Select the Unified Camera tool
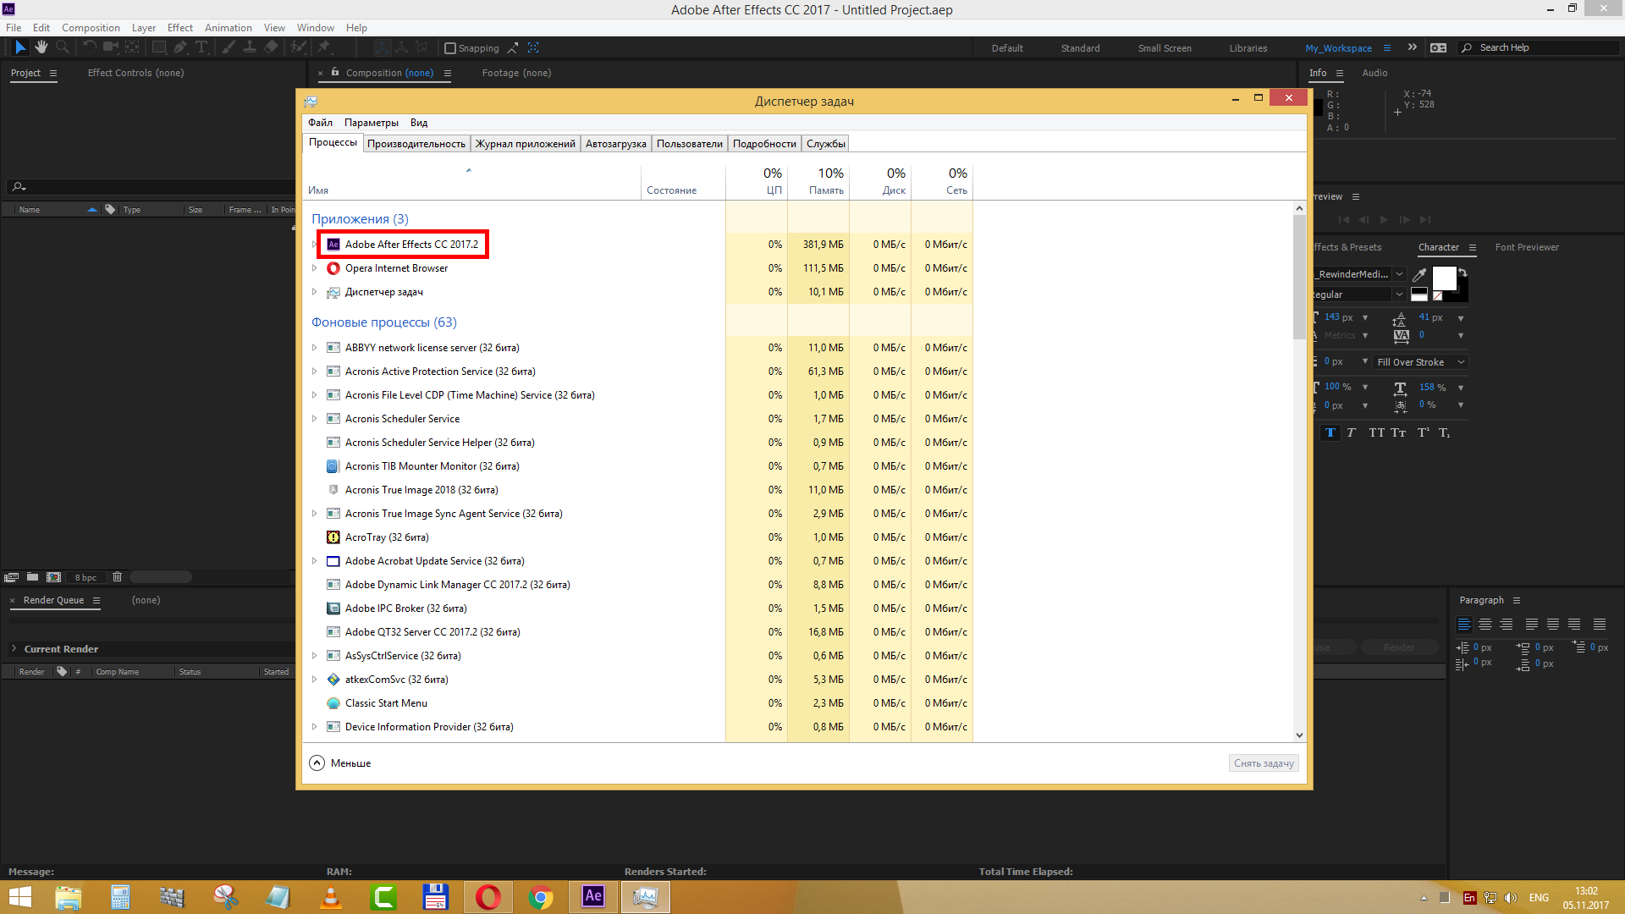 click(x=111, y=47)
